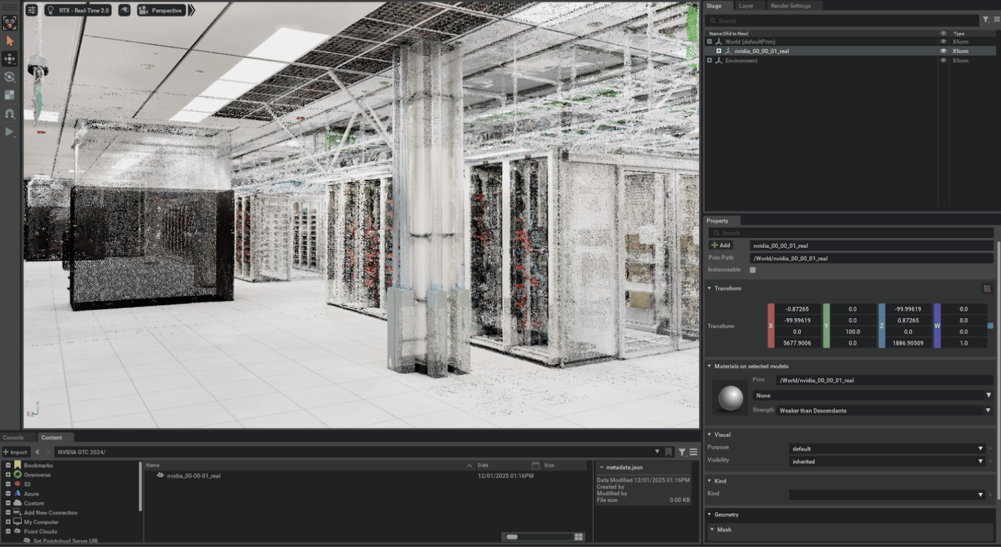Open the Purpose dropdown set to default

pos(887,449)
